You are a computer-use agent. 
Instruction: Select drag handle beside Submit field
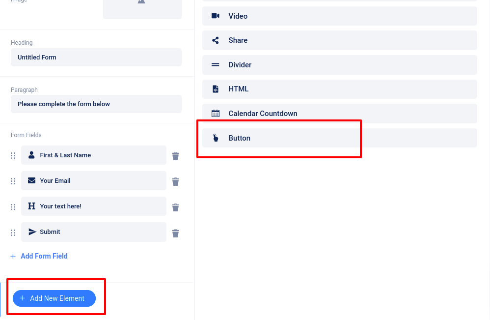(13, 232)
